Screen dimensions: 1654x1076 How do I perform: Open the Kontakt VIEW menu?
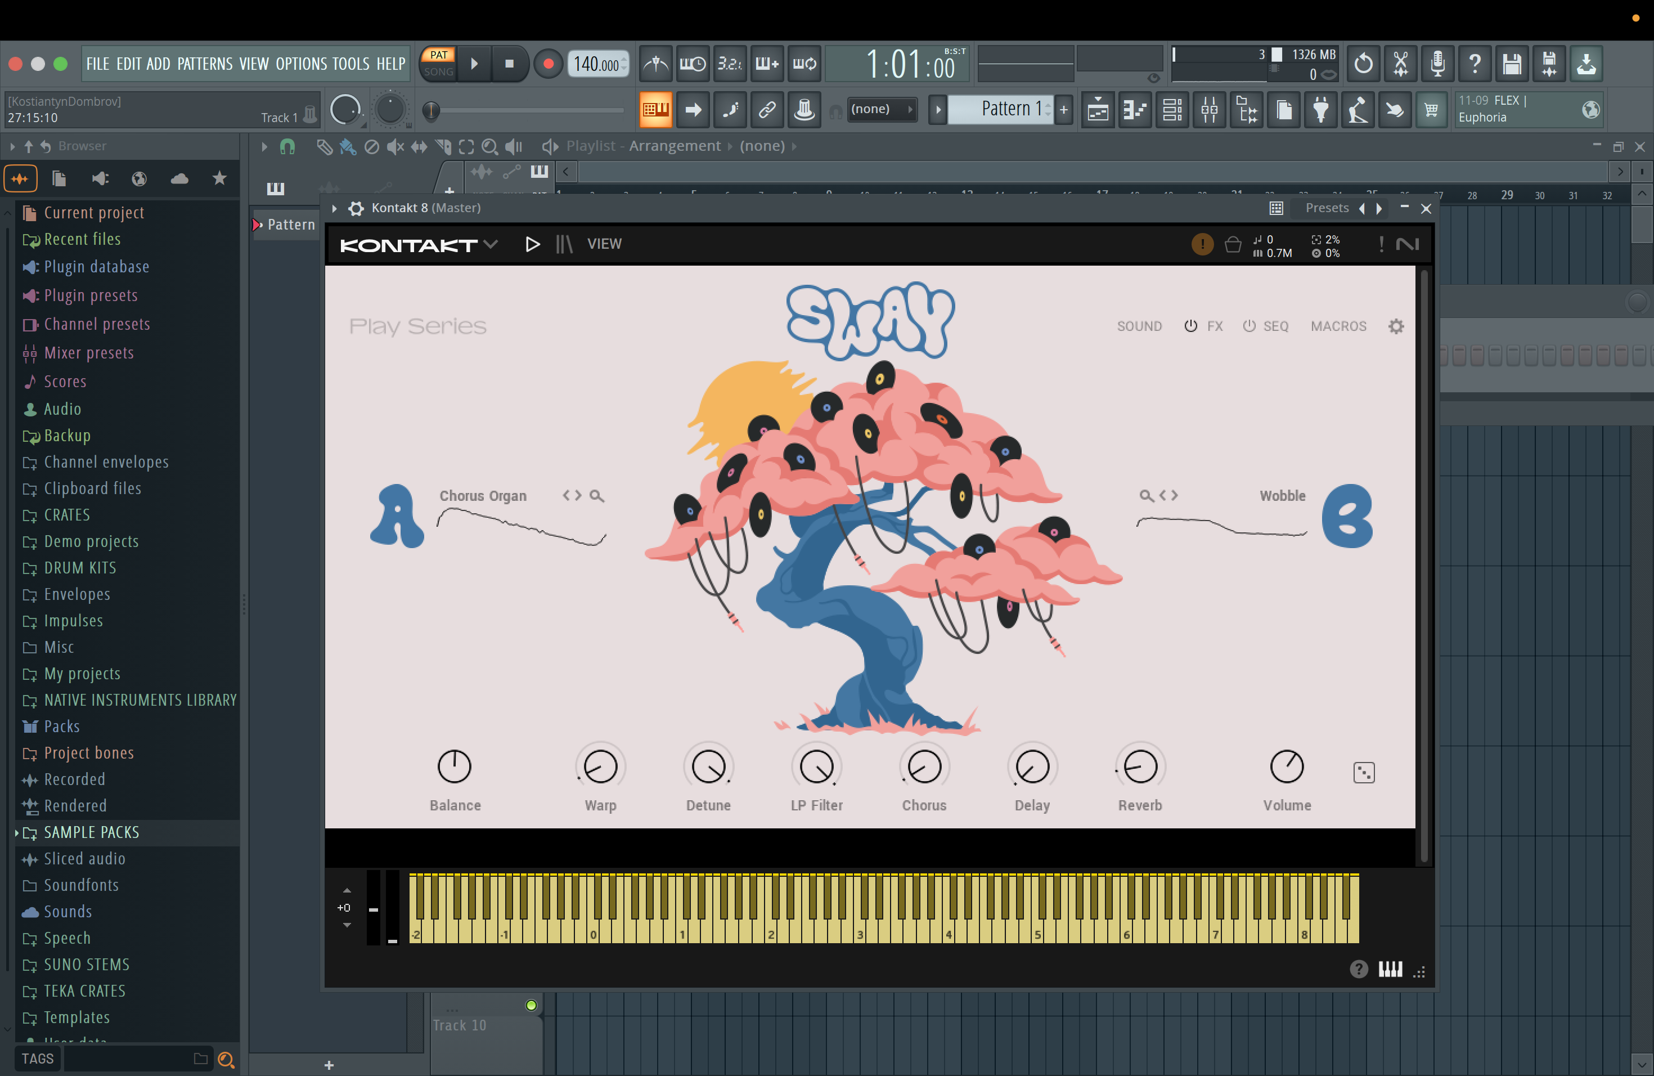click(604, 244)
